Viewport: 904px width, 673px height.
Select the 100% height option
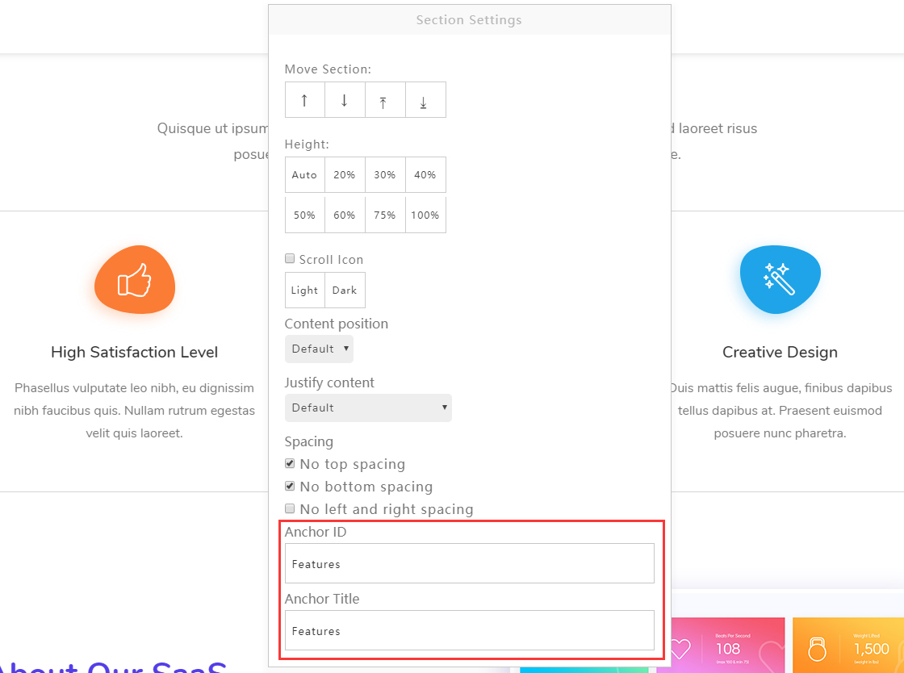point(425,214)
